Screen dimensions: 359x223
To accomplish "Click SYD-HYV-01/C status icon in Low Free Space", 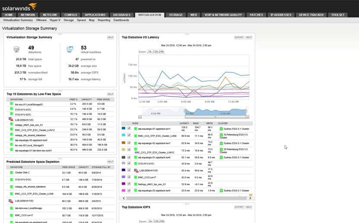I will click(x=11, y=109).
